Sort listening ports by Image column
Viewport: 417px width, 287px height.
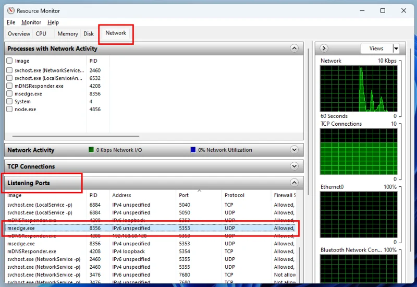tap(45, 195)
